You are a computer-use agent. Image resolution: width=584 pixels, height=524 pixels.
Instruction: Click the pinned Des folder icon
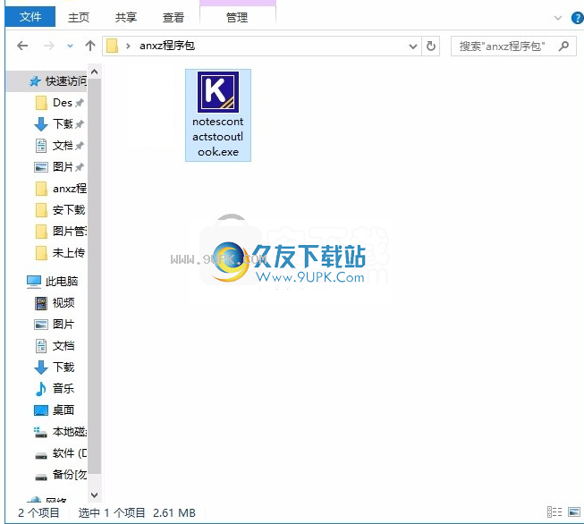point(41,103)
